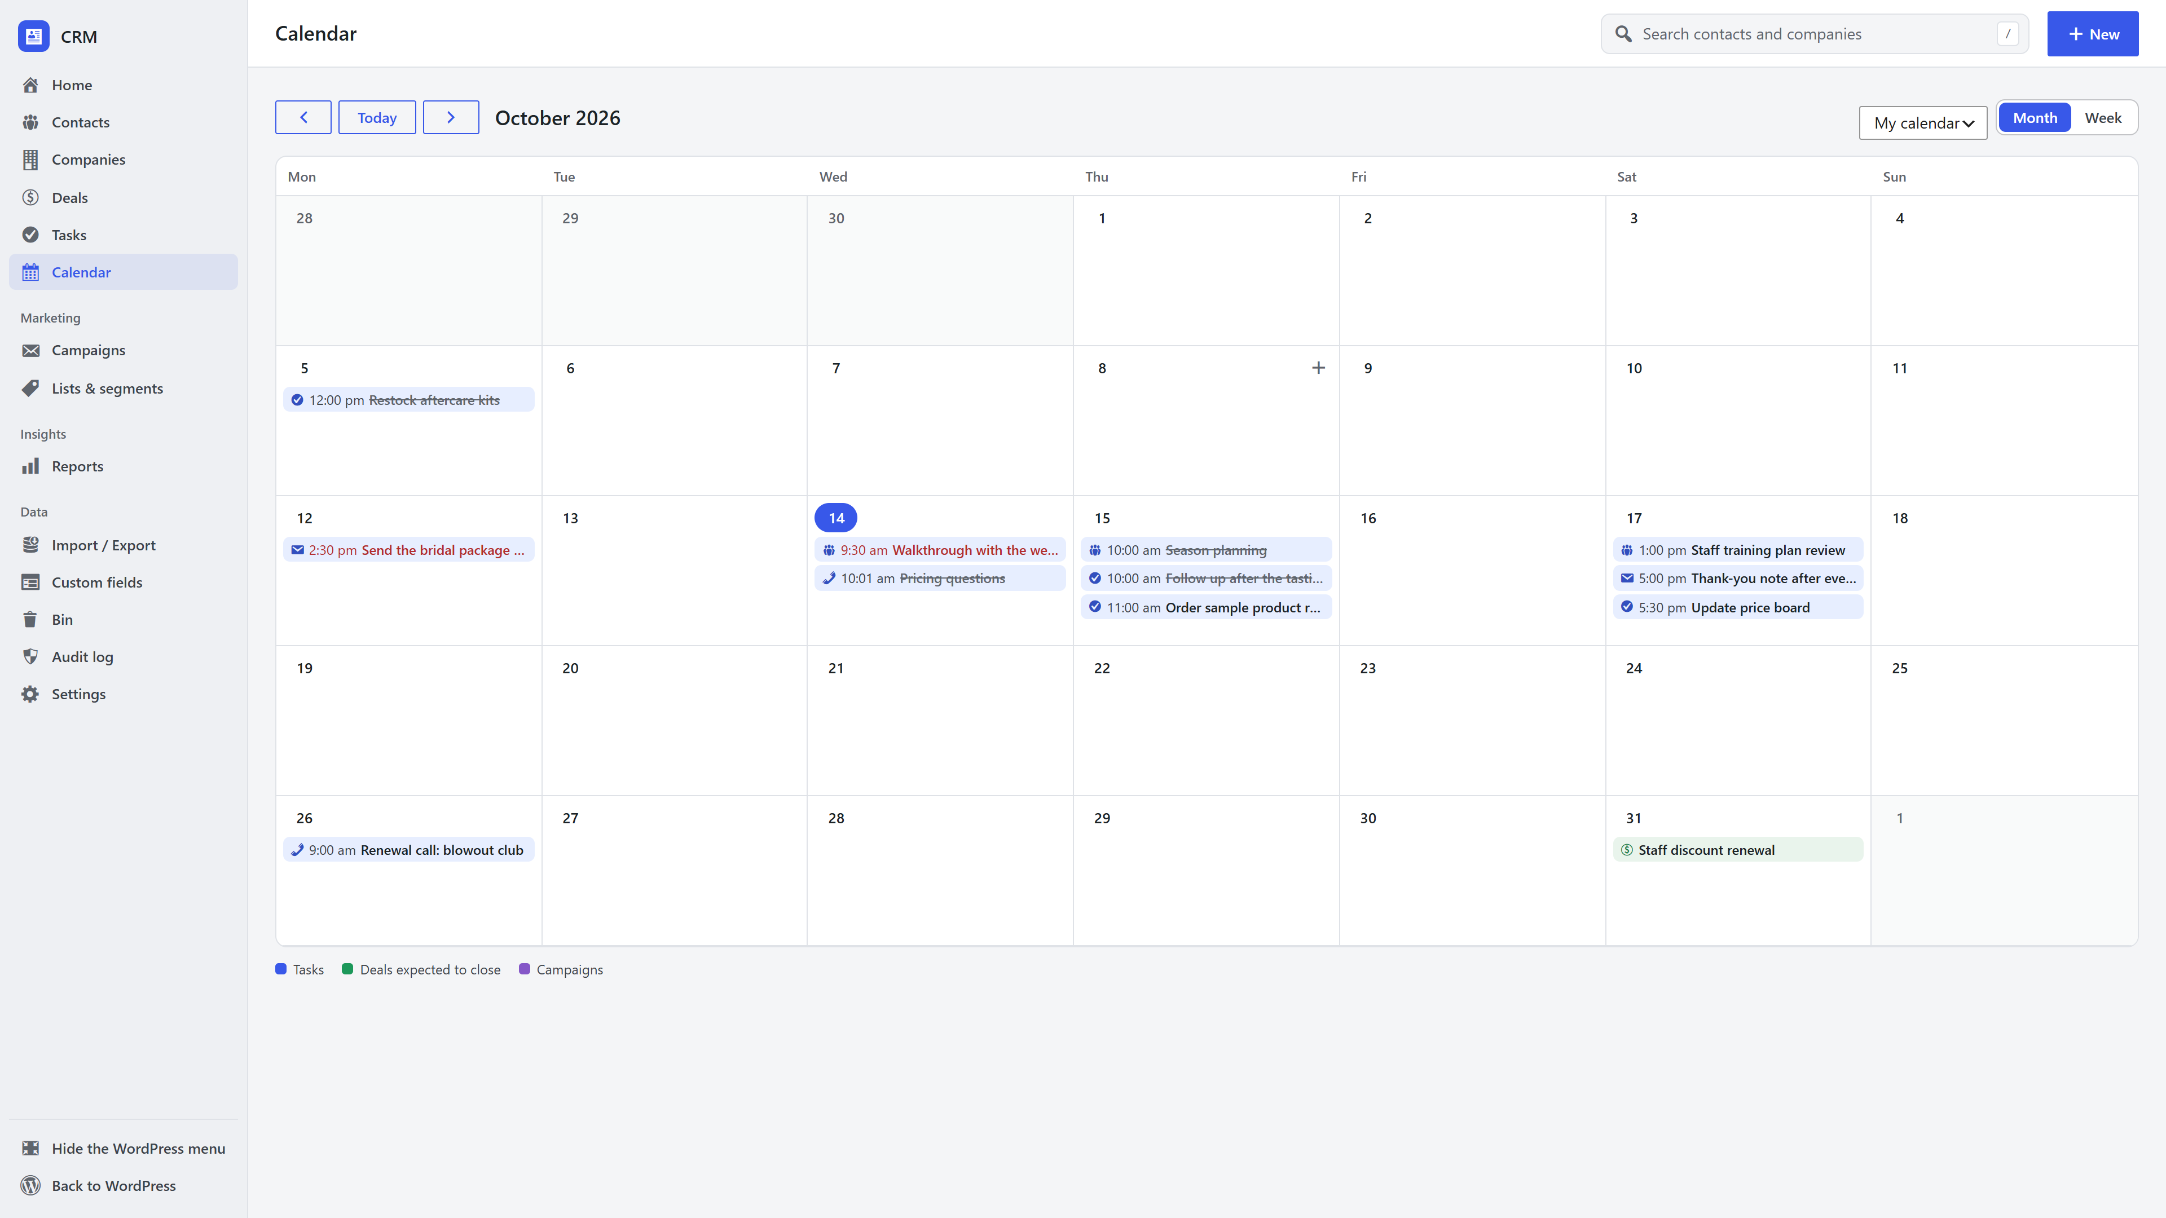Screen dimensions: 2166x1218
Task: Open Renewal call: blowout club event
Action: pyautogui.click(x=408, y=850)
